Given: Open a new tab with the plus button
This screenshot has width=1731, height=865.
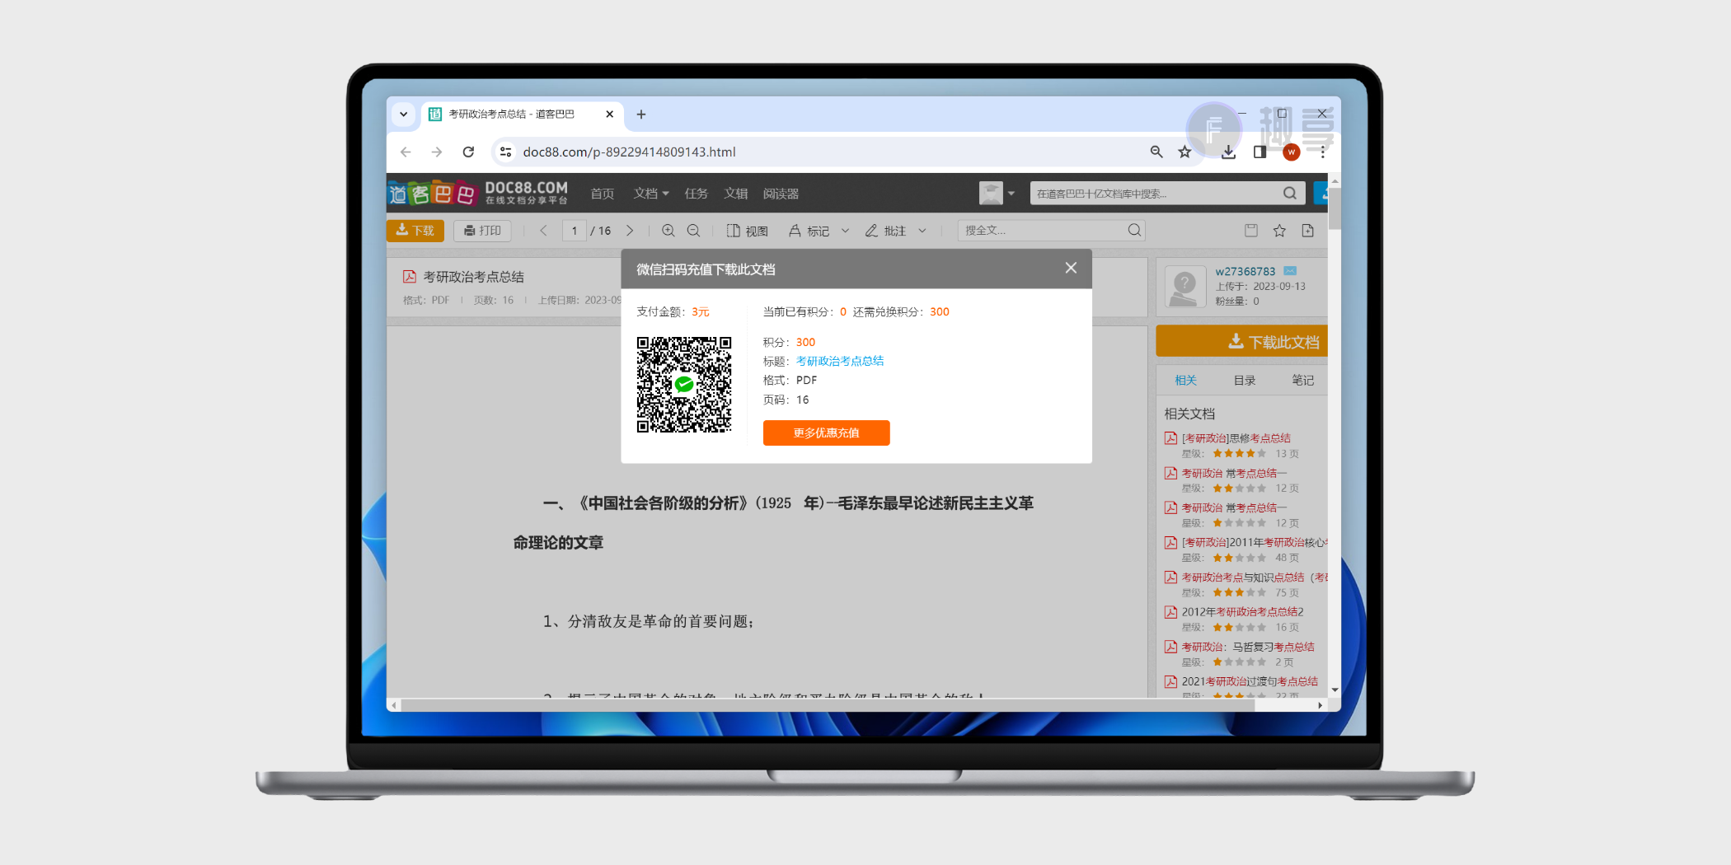Looking at the screenshot, I should (641, 115).
